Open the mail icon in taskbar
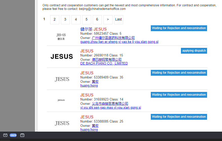The width and height of the screenshot is (222, 141). [5, 135]
